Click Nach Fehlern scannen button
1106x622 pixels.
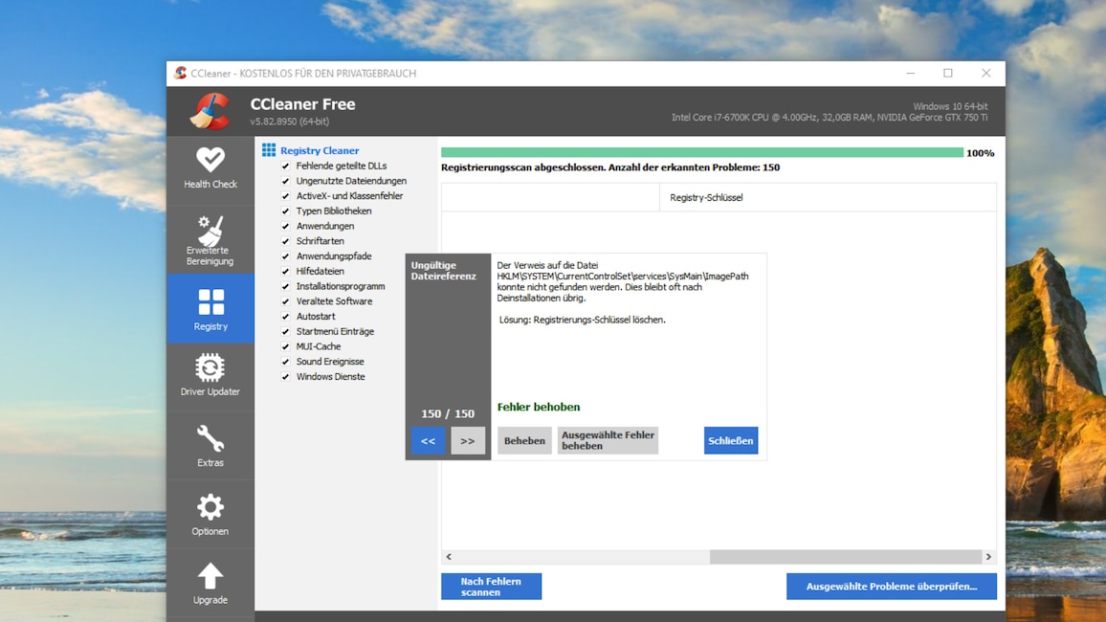491,587
